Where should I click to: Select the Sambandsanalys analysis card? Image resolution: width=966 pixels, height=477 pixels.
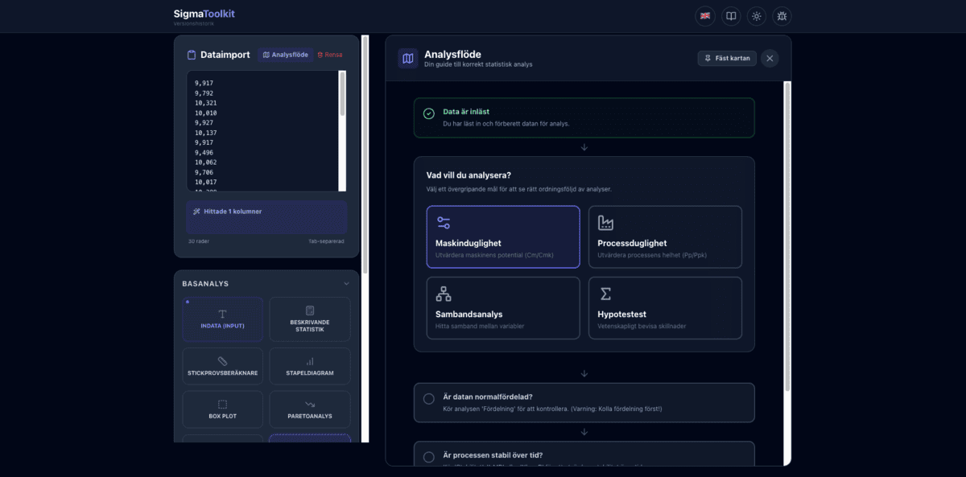point(503,308)
